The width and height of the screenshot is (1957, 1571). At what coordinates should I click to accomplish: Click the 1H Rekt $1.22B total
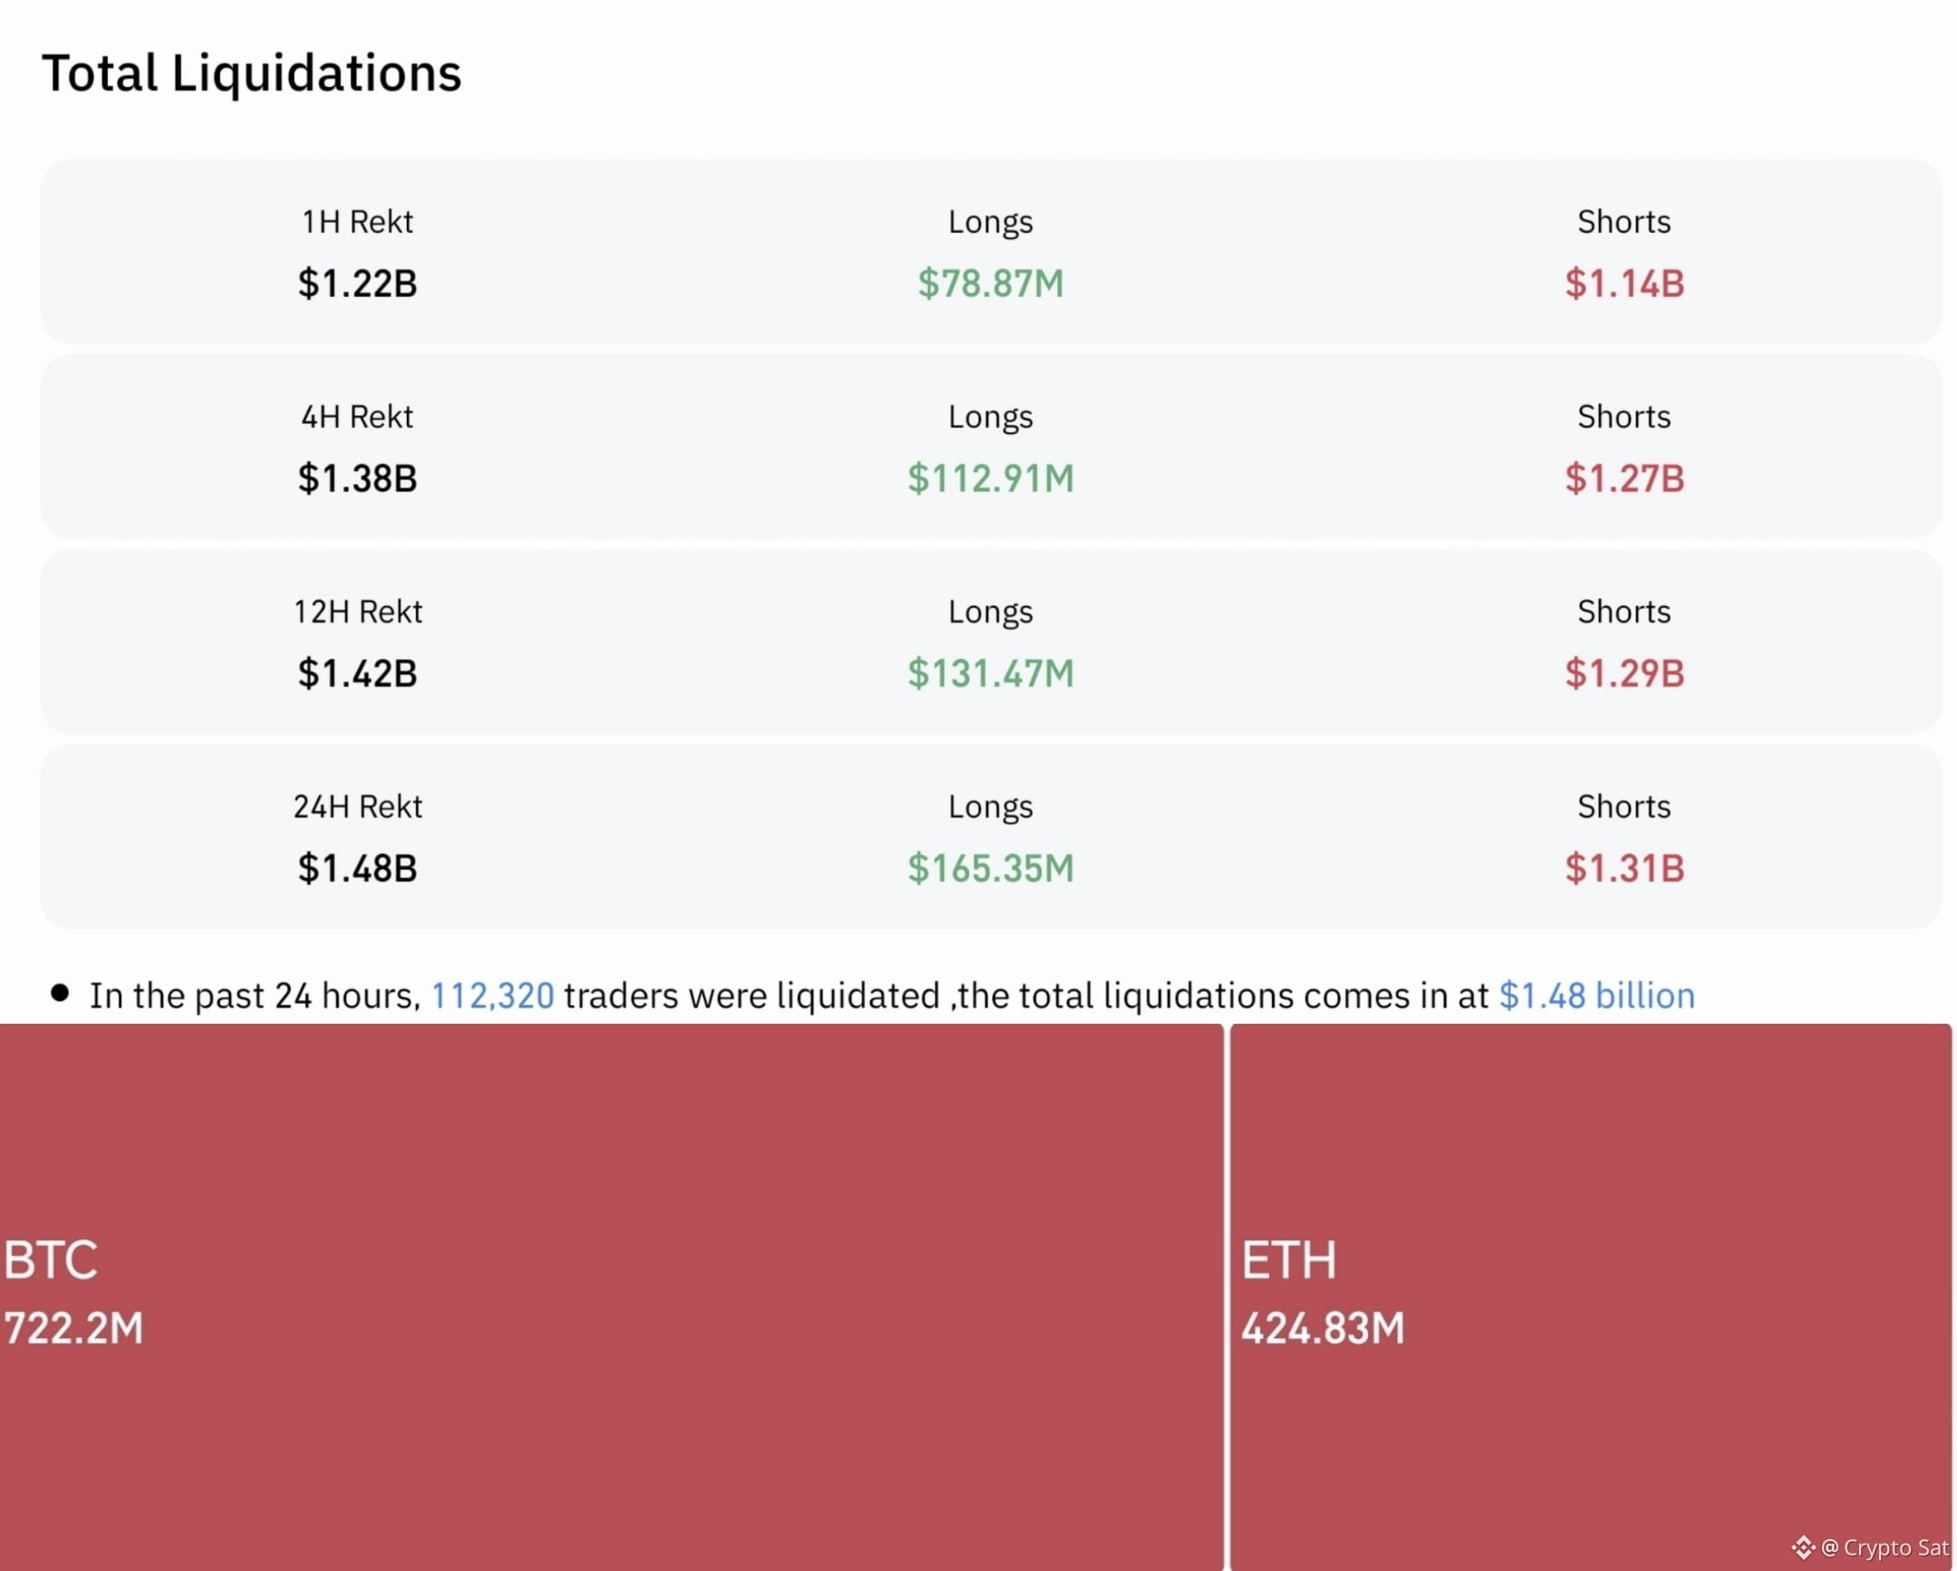(x=358, y=284)
